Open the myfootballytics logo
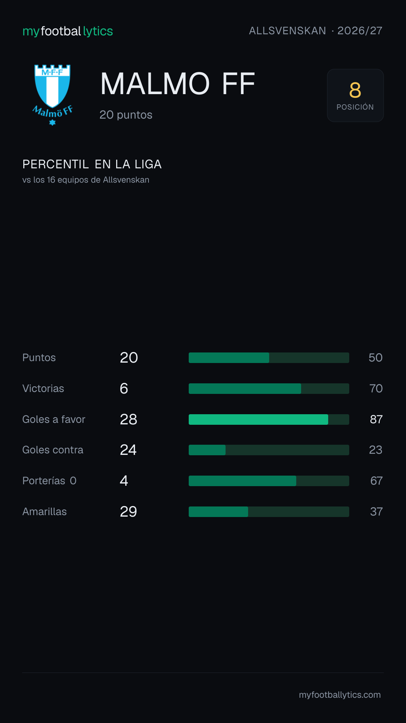 (x=68, y=31)
